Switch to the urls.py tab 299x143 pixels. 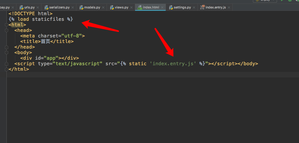(x=29, y=8)
